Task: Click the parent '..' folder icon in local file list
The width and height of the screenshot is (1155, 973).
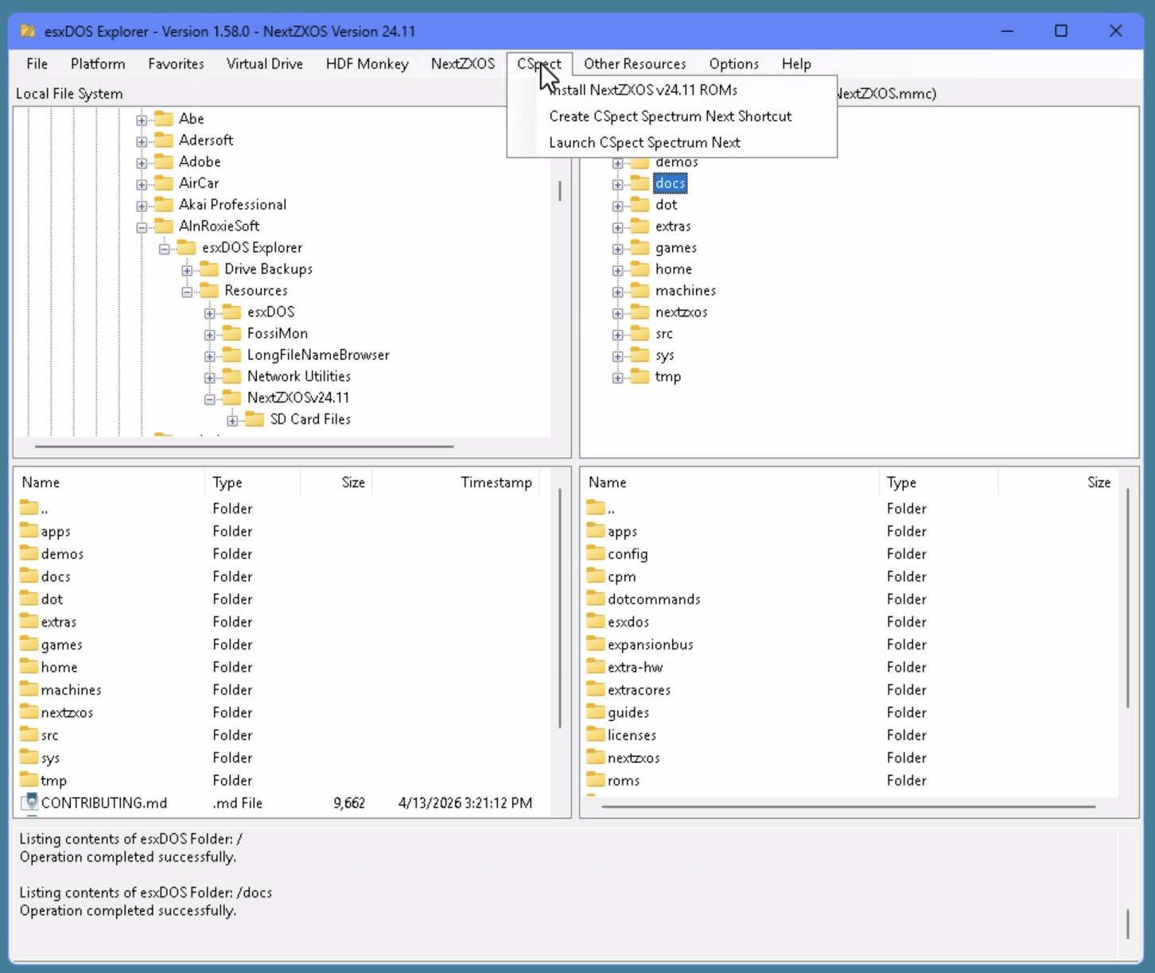Action: (x=29, y=508)
